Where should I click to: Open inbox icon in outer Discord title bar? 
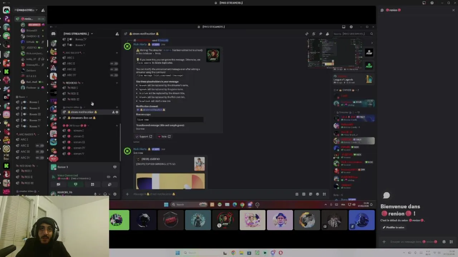click(x=424, y=3)
